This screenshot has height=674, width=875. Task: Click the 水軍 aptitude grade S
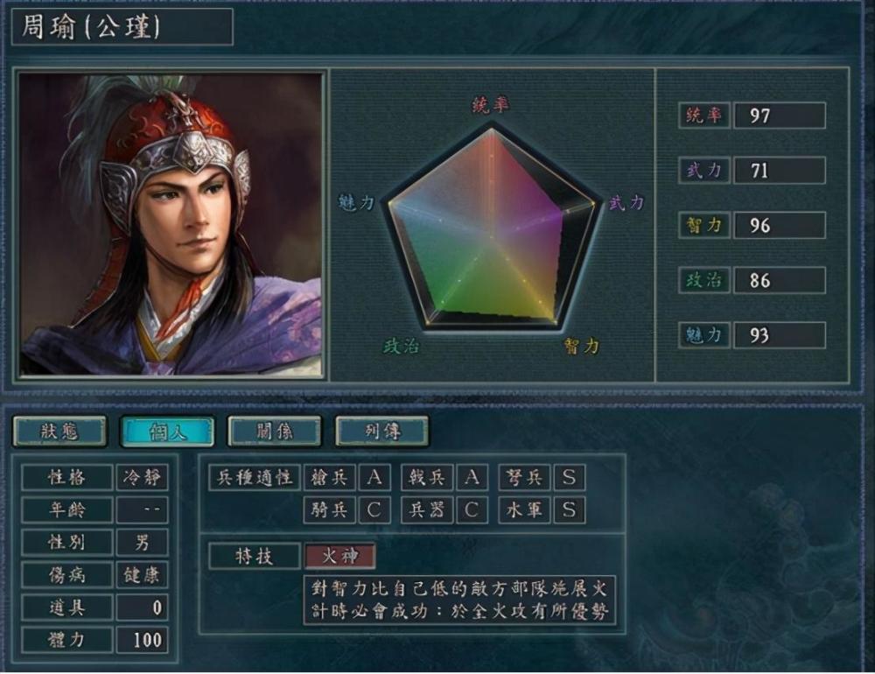click(x=570, y=509)
